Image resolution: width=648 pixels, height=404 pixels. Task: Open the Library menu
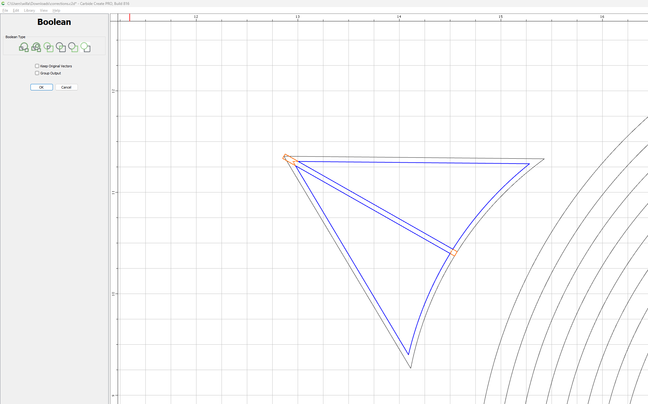tap(30, 10)
